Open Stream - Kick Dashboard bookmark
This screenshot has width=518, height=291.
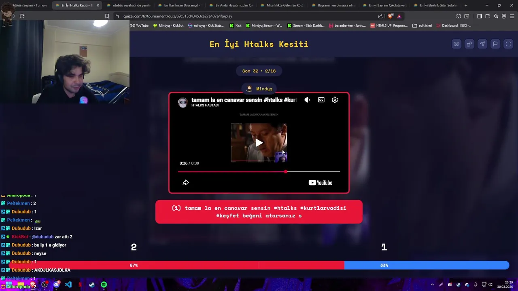(x=306, y=25)
